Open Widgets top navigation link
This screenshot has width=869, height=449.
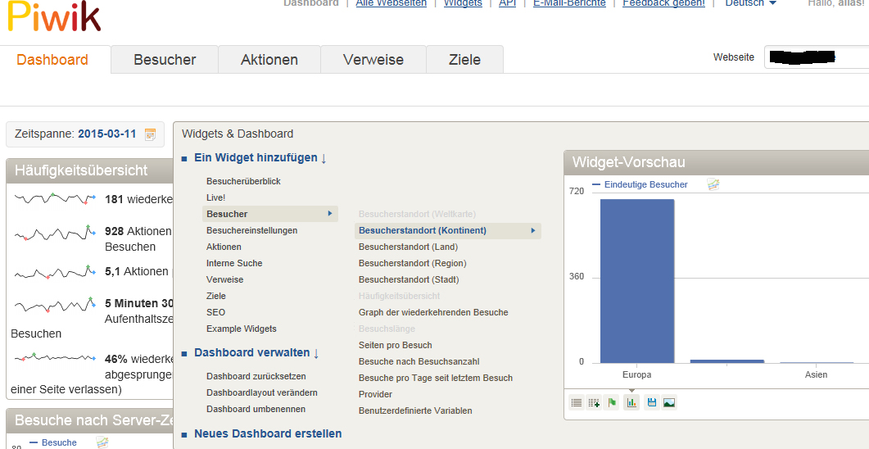click(463, 3)
